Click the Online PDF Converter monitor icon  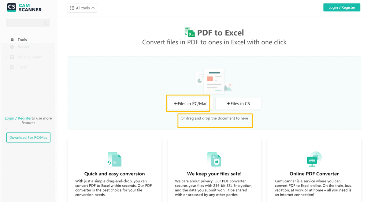(x=314, y=159)
